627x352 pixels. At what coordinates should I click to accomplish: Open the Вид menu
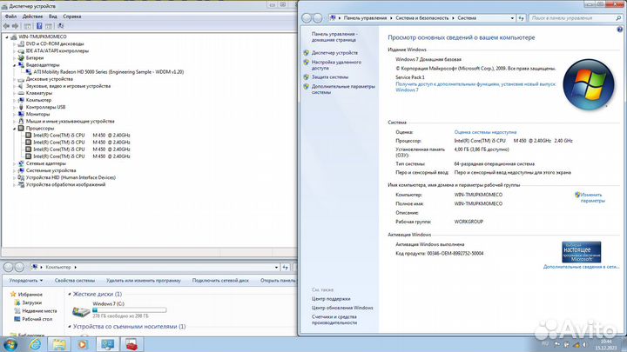pos(53,17)
